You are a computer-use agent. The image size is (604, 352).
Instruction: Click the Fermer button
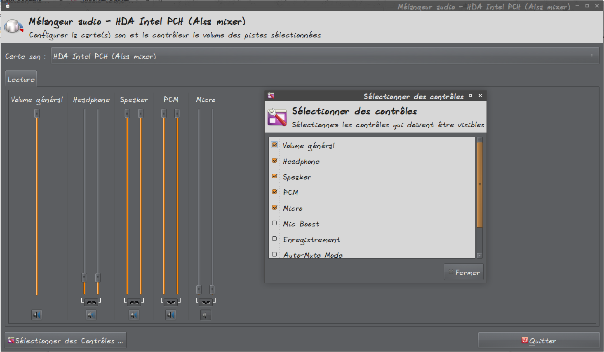click(464, 272)
